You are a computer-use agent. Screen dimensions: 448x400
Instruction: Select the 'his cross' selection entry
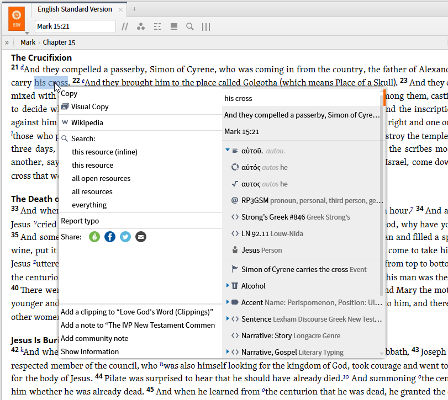(302, 98)
